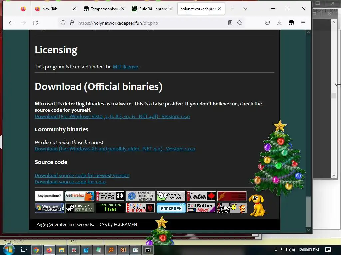The width and height of the screenshot is (341, 255).
Task: Open the command prompt taskbar icon
Action: tap(148, 250)
